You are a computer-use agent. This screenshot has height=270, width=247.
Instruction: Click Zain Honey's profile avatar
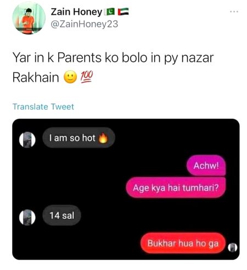point(29,18)
